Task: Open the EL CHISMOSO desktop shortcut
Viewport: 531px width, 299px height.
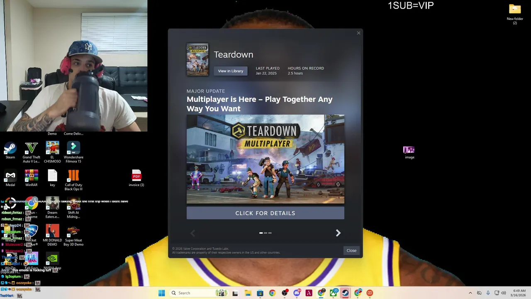Action: [x=52, y=152]
